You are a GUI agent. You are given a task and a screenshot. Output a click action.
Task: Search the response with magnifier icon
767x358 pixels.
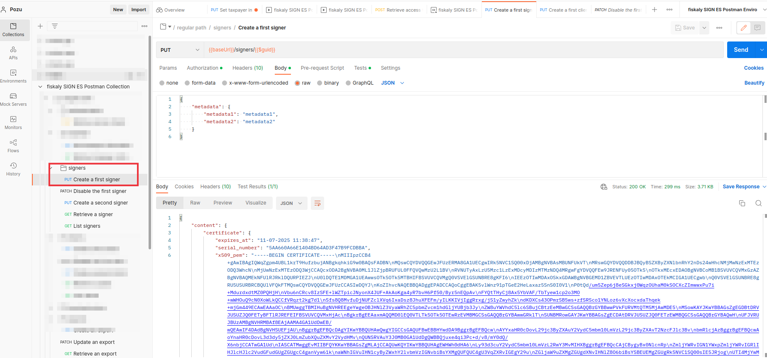tap(758, 203)
